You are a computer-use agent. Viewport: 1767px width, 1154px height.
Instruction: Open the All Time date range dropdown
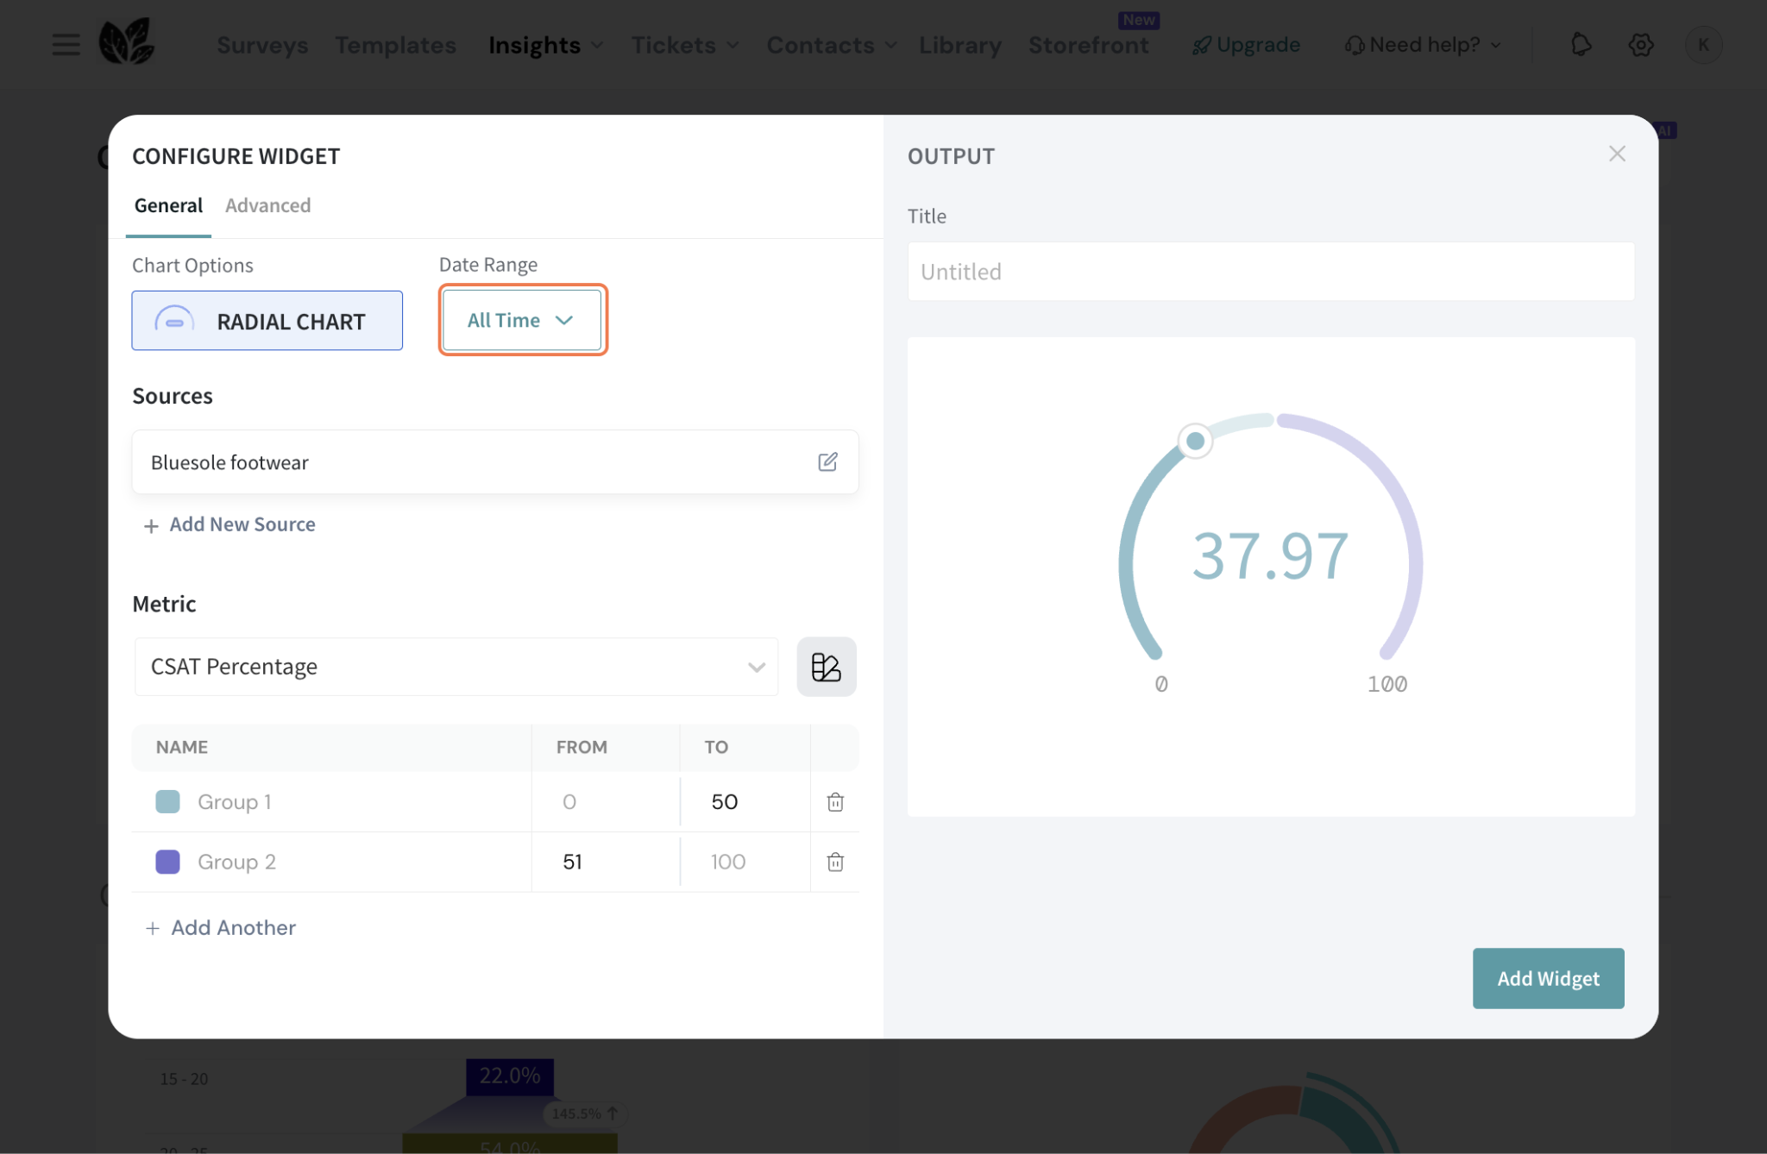click(521, 320)
